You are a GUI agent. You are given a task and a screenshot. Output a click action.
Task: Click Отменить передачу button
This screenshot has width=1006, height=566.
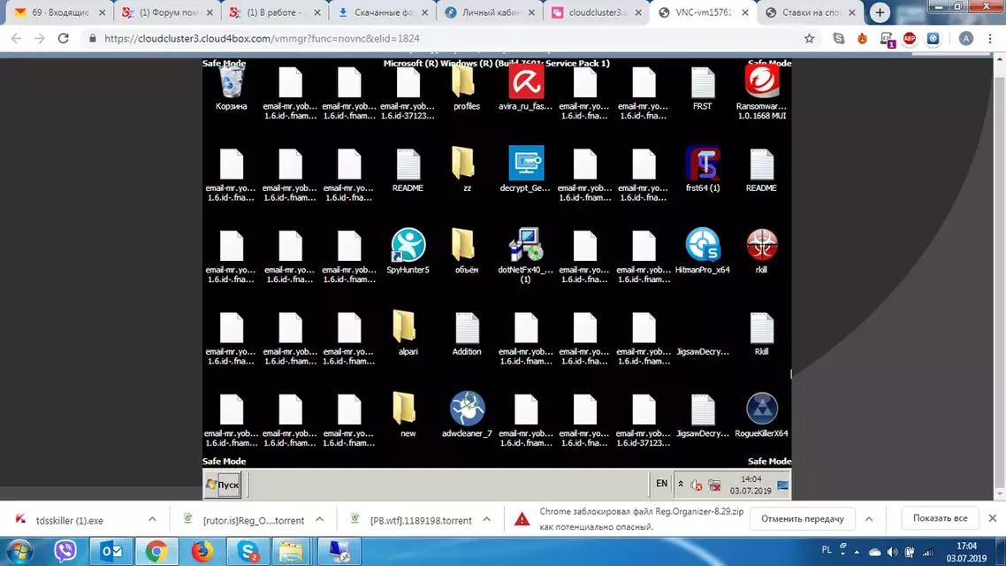[802, 518]
